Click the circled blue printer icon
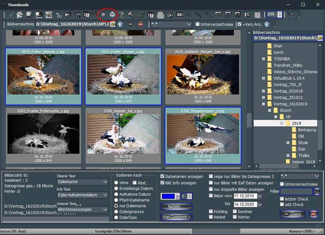Image resolution: width=325 pixels, height=235 pixels. pyautogui.click(x=113, y=15)
